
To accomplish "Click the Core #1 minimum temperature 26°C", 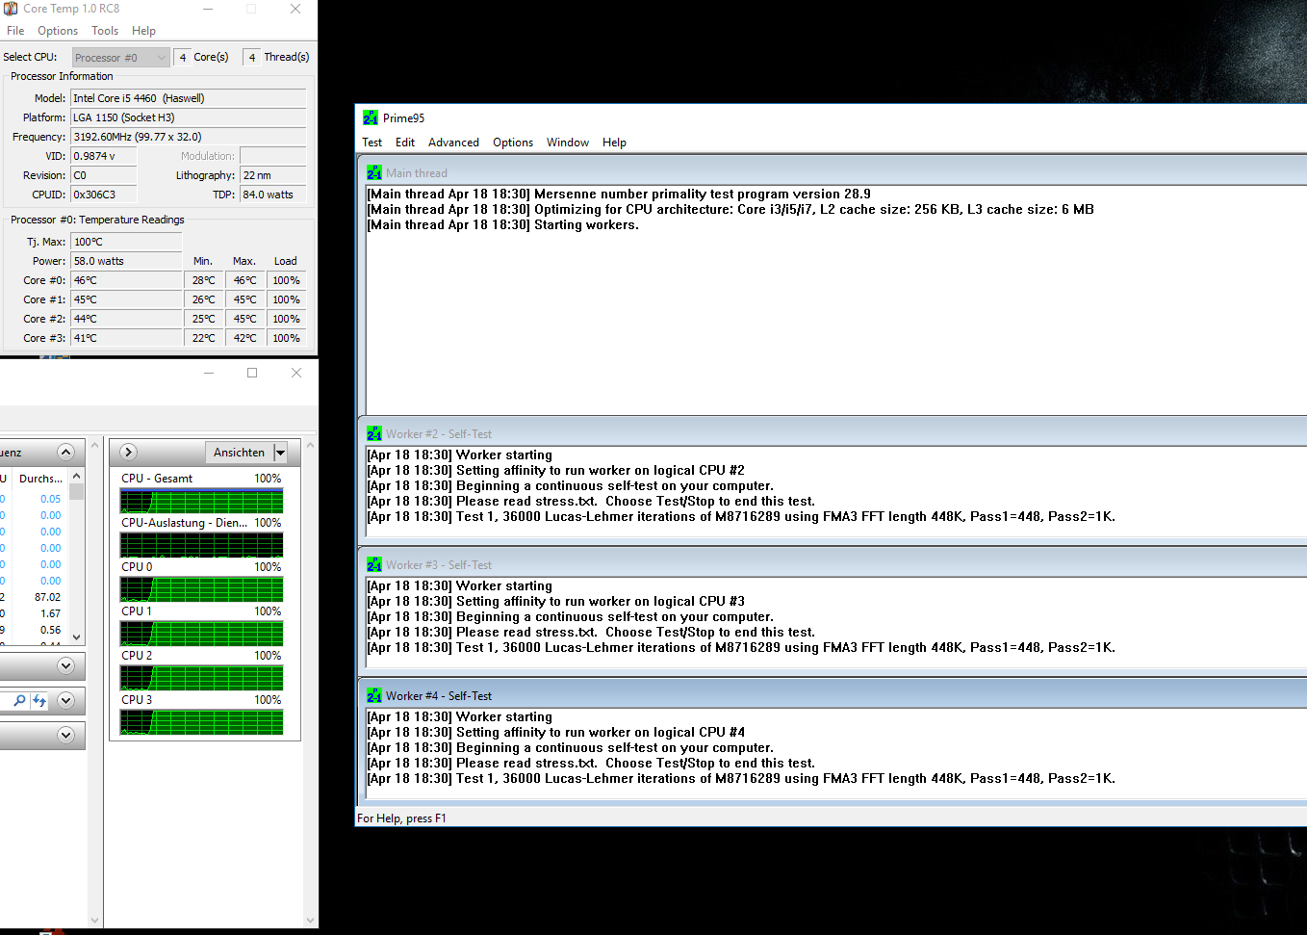I will click(204, 299).
